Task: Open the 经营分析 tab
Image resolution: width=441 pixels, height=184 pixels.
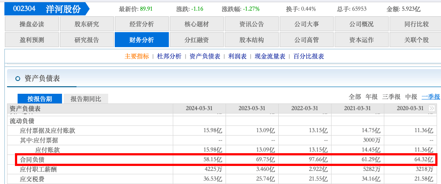Action: (x=142, y=24)
